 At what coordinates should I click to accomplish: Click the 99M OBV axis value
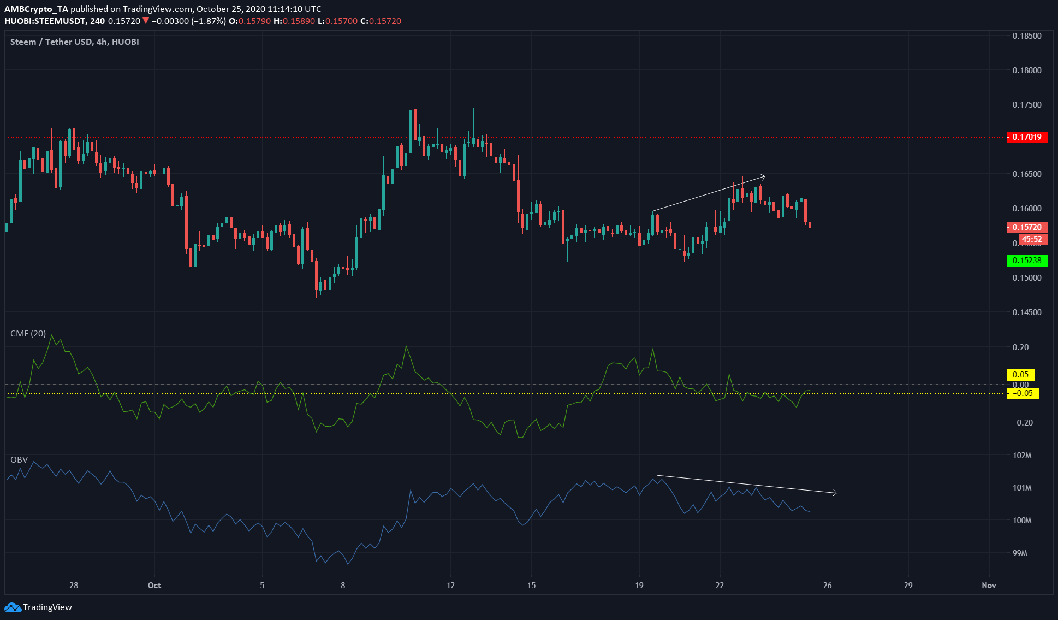(x=1020, y=553)
